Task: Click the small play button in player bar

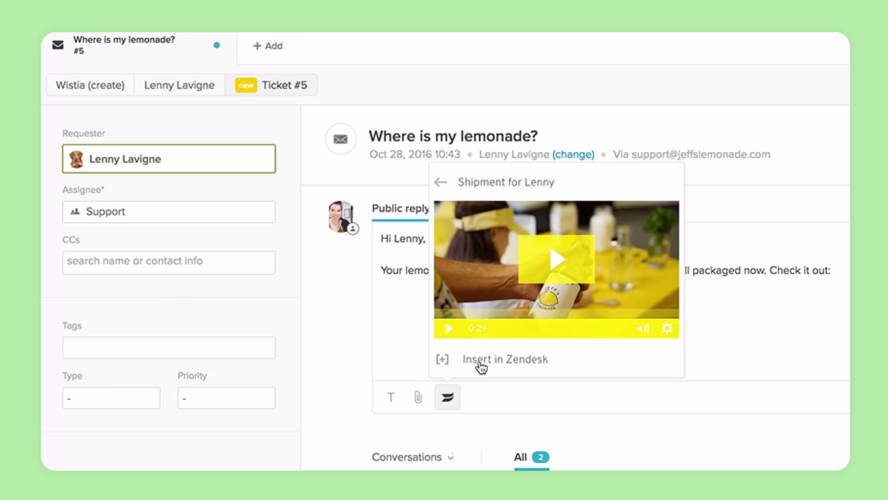Action: pyautogui.click(x=448, y=328)
